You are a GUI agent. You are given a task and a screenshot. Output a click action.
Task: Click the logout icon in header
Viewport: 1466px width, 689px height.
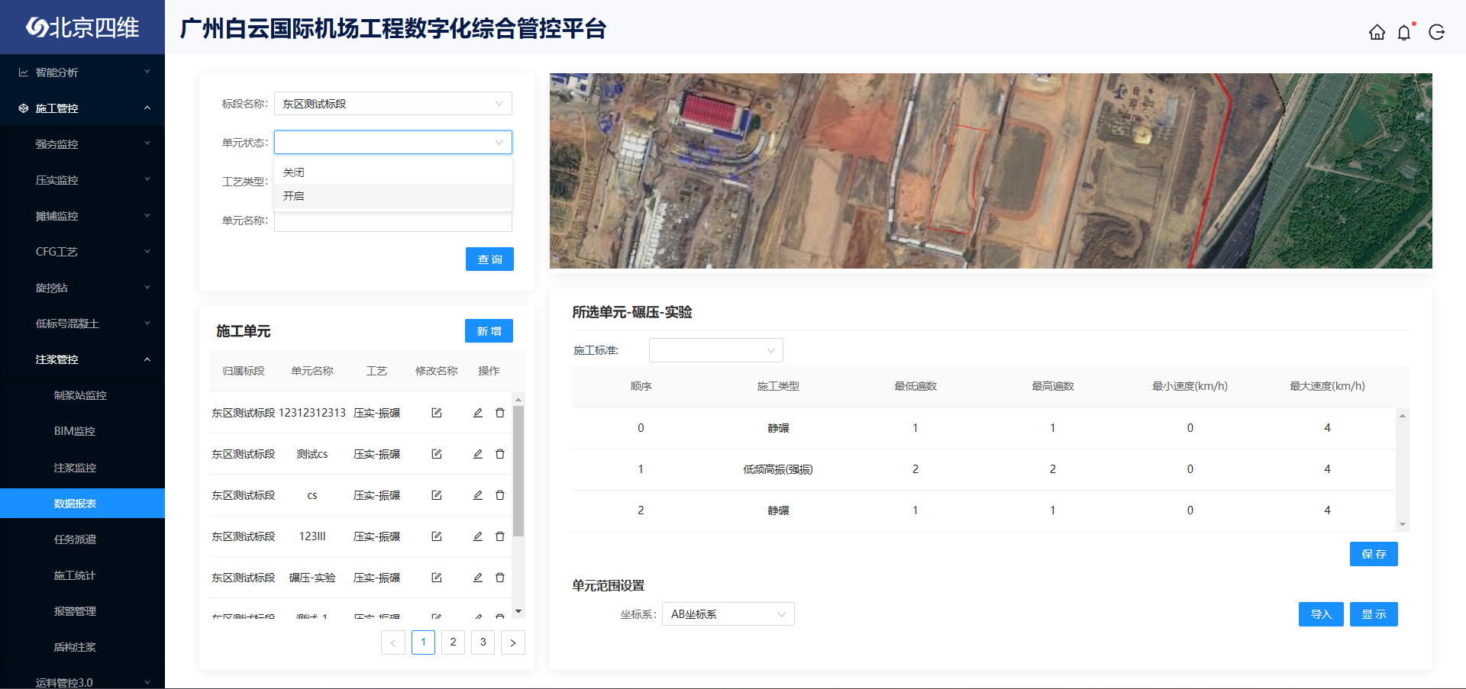pos(1437,32)
